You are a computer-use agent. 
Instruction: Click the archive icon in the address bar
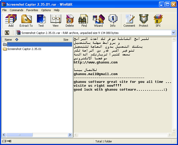click(x=18, y=33)
